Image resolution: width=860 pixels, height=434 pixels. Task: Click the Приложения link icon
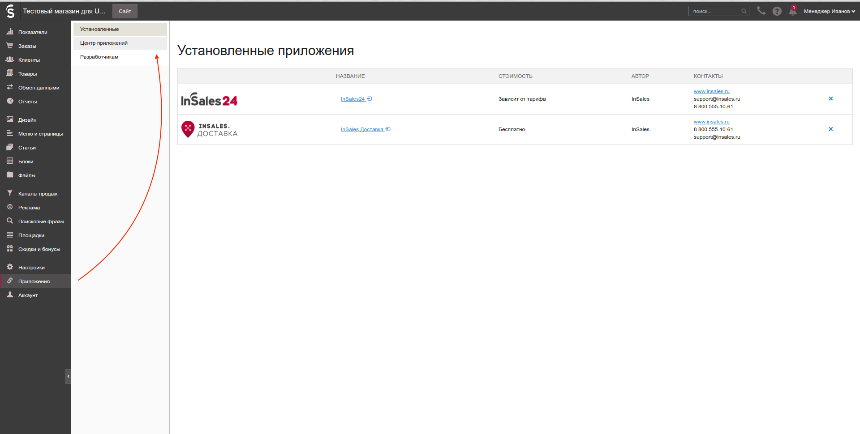point(10,281)
